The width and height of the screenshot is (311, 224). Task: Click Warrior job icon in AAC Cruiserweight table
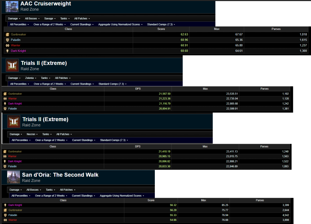pyautogui.click(x=7, y=45)
